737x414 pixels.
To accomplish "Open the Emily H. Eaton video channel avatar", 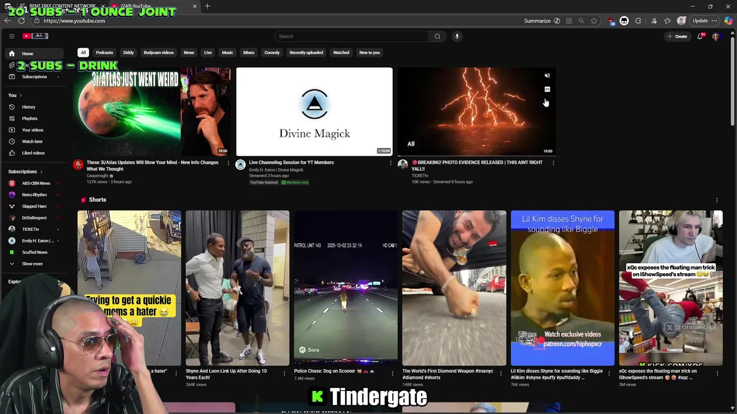I will (x=241, y=165).
